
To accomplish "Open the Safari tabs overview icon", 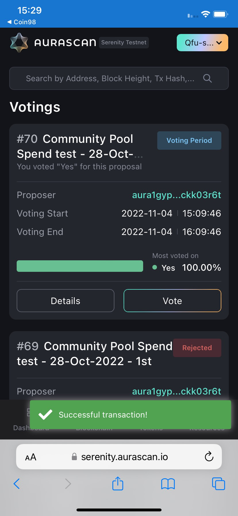I will (218, 483).
